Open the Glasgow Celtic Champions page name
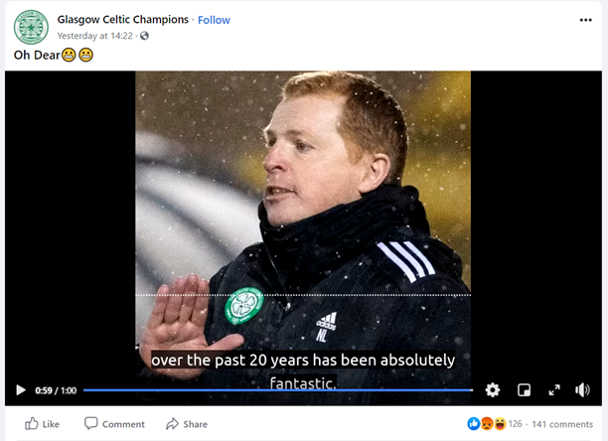This screenshot has width=608, height=441. click(x=123, y=20)
